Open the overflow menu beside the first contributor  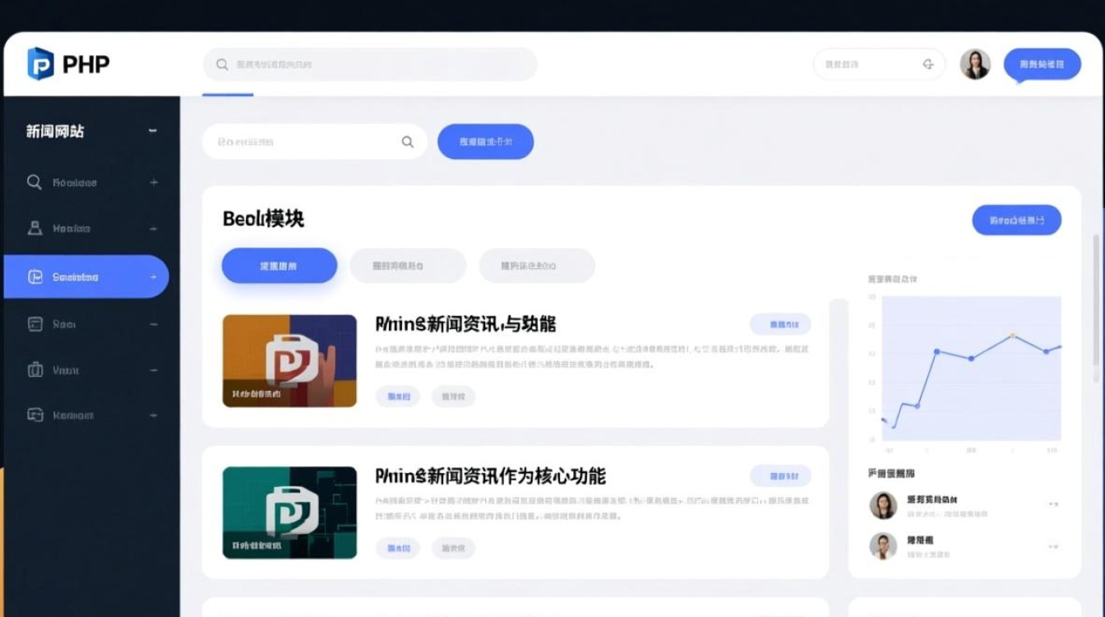(1055, 504)
